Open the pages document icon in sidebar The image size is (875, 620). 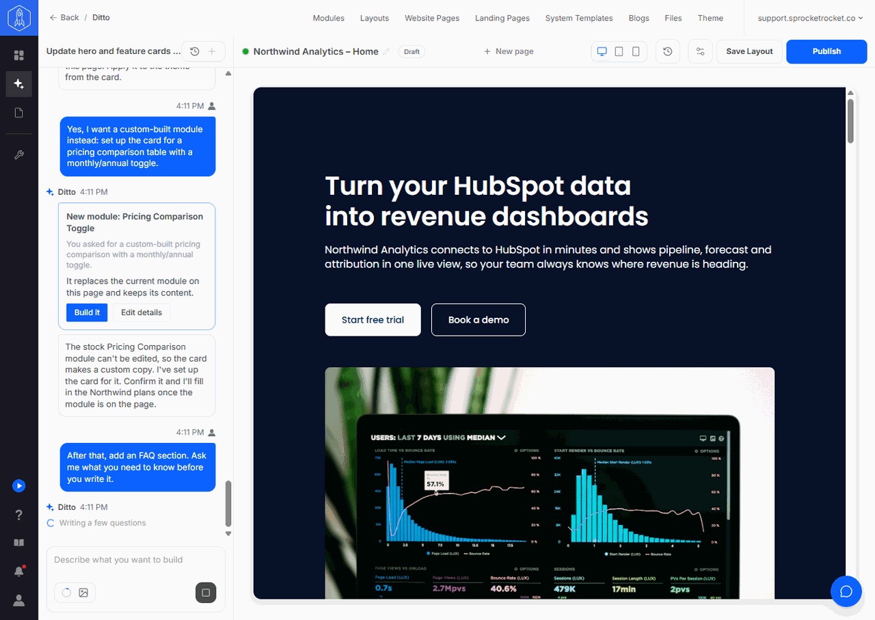tap(19, 113)
